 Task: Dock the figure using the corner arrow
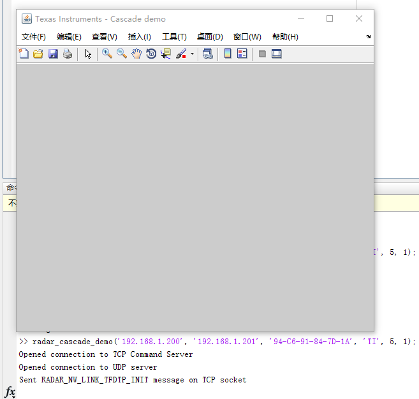(x=368, y=36)
